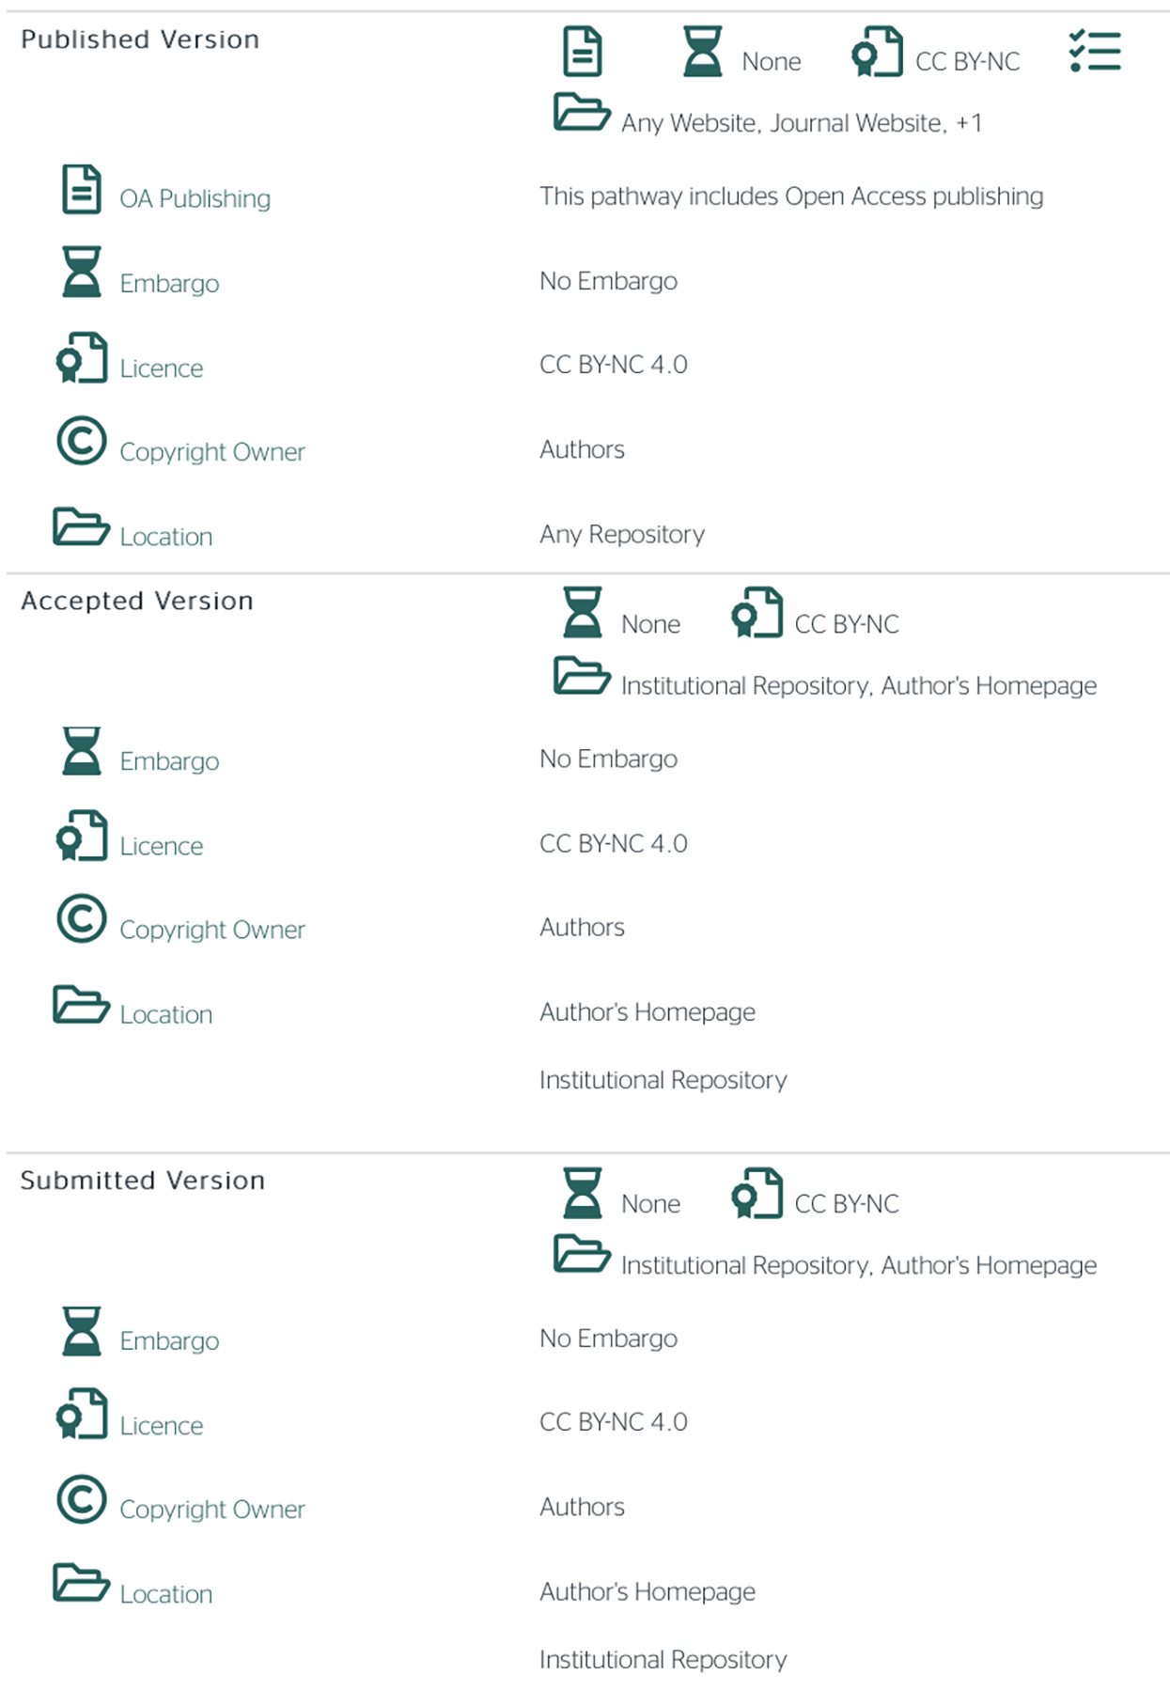Open the OA Publishing link
The height and width of the screenshot is (1691, 1170).
(x=195, y=199)
